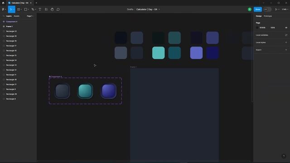Screen dimensions: 290x163
Task: Select the Rectangle 17 layer
Action: click(x=18, y=46)
